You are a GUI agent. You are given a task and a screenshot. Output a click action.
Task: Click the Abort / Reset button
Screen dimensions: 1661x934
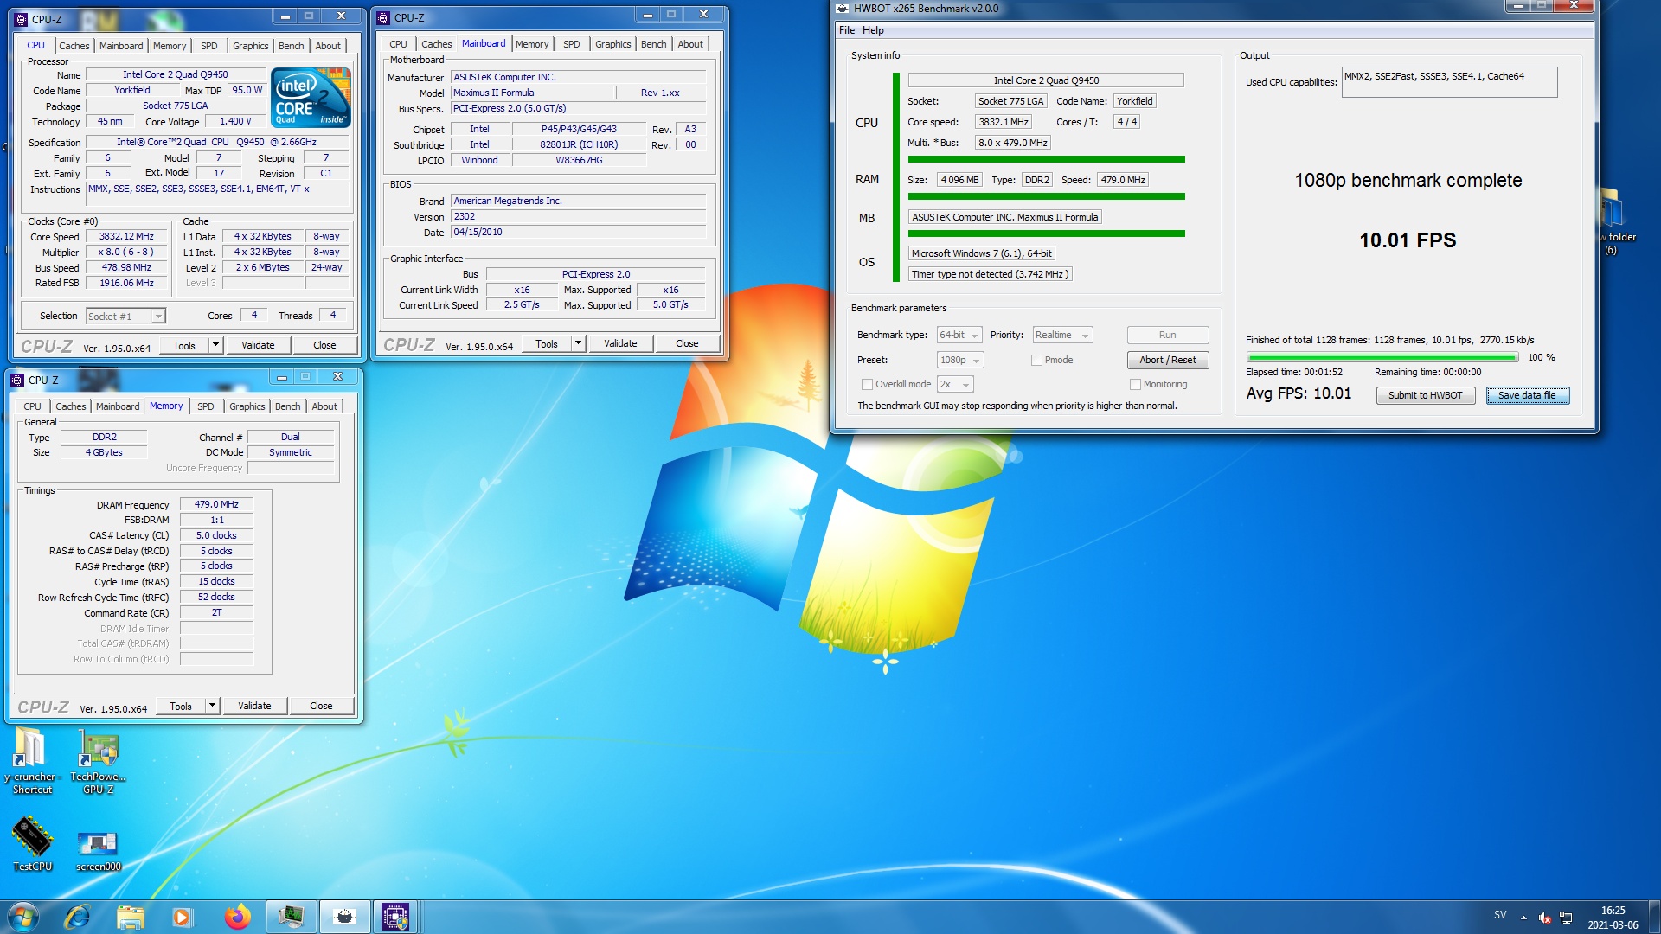(1168, 361)
